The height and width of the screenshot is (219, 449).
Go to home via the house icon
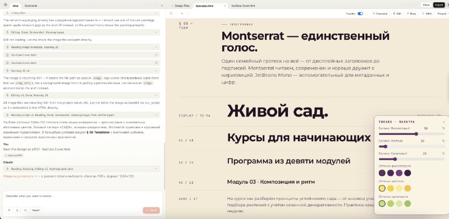5,5
